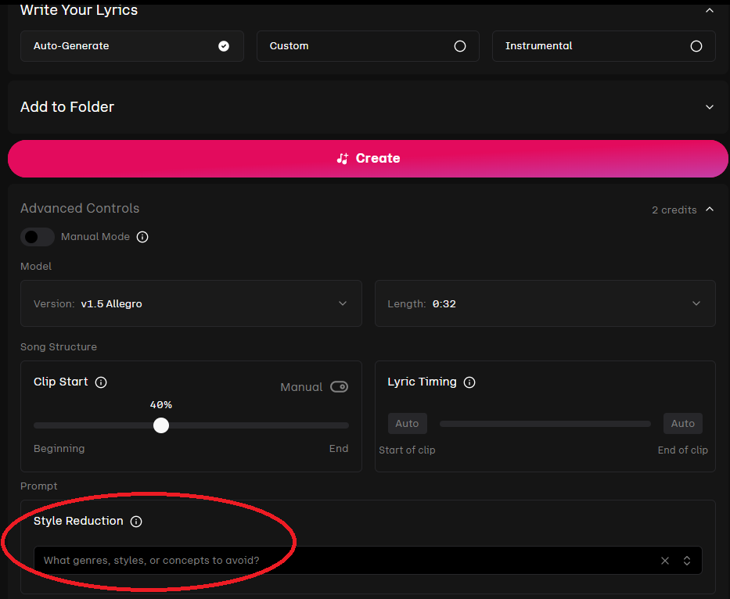The image size is (730, 599).
Task: Click the Style Reduction info icon
Action: (136, 522)
